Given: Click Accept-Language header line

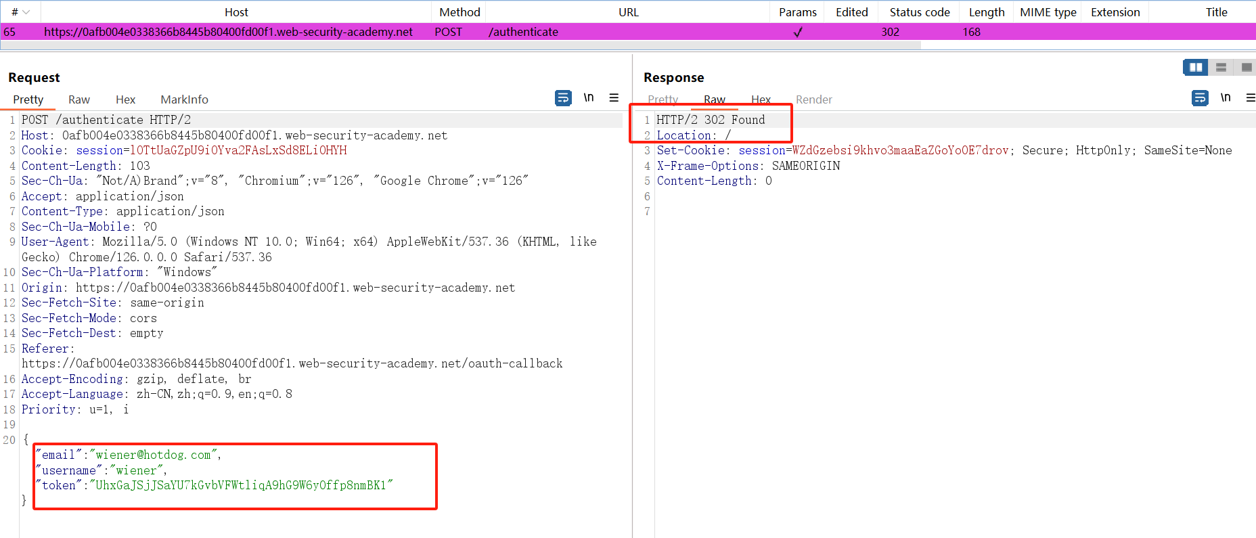Looking at the screenshot, I should [x=157, y=394].
